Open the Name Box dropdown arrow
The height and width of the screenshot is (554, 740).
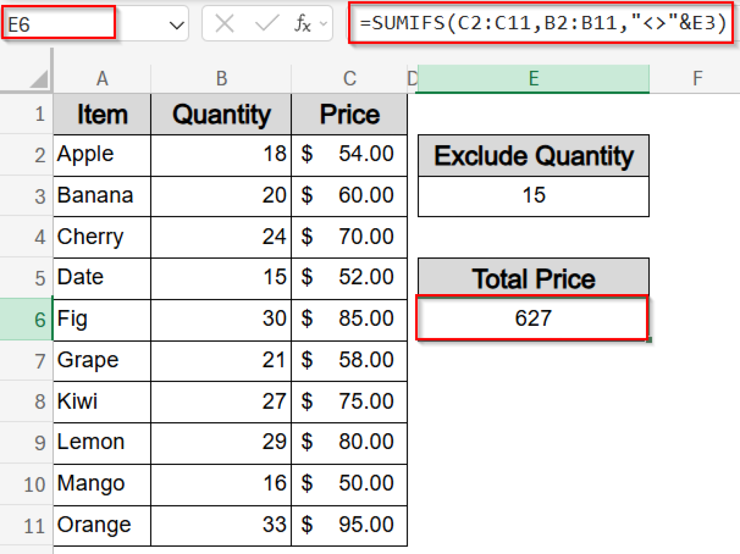pos(177,23)
